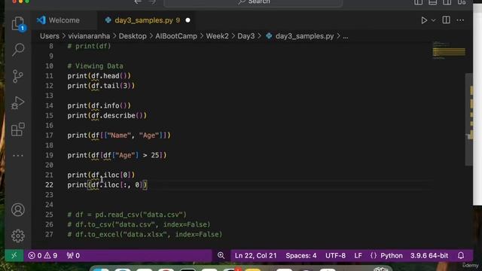Viewport: 482px width, 271px height.
Task: Open notifications bell icon
Action: coord(461,256)
